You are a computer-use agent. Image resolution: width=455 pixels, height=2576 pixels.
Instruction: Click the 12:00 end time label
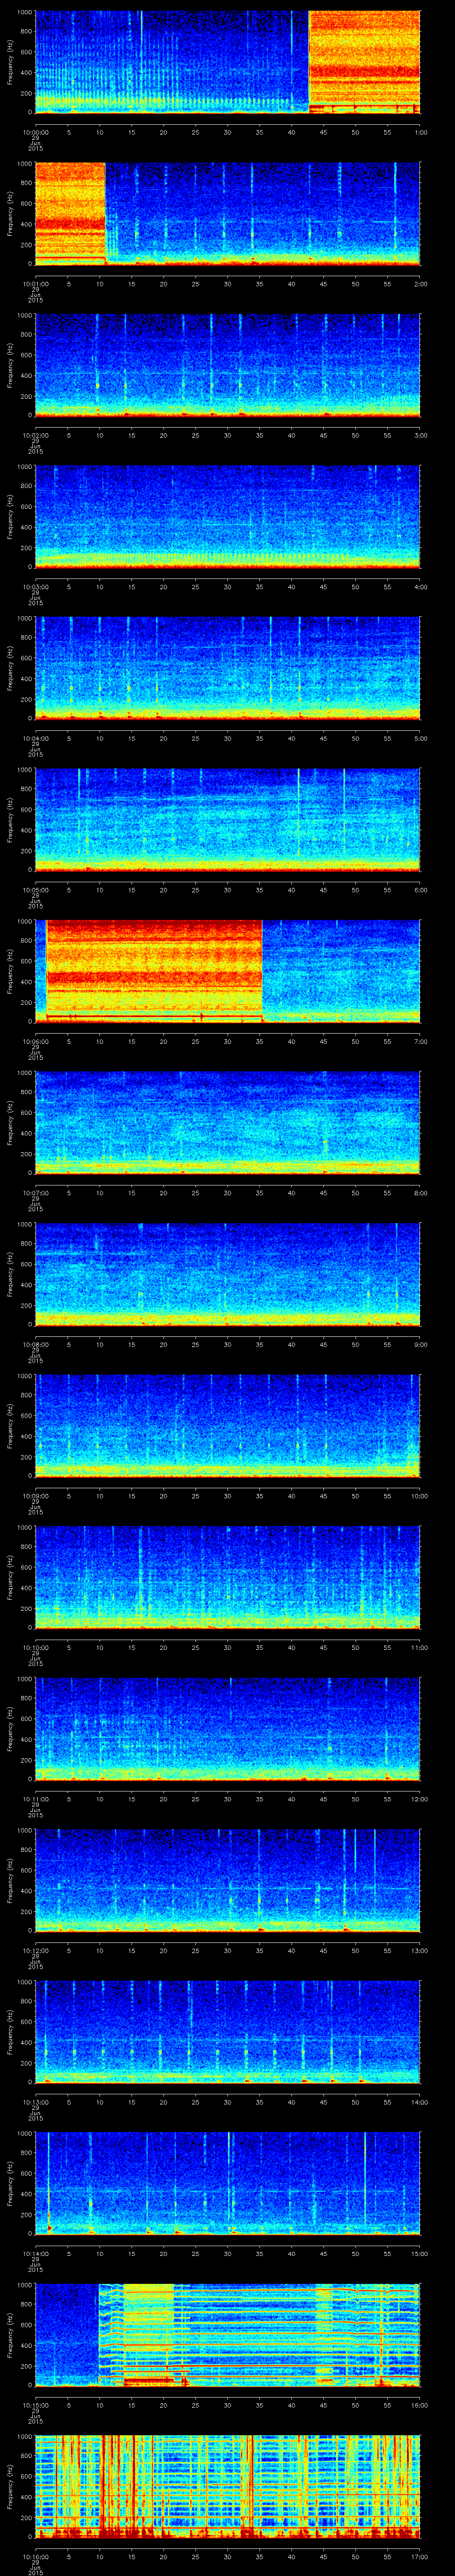[419, 1799]
